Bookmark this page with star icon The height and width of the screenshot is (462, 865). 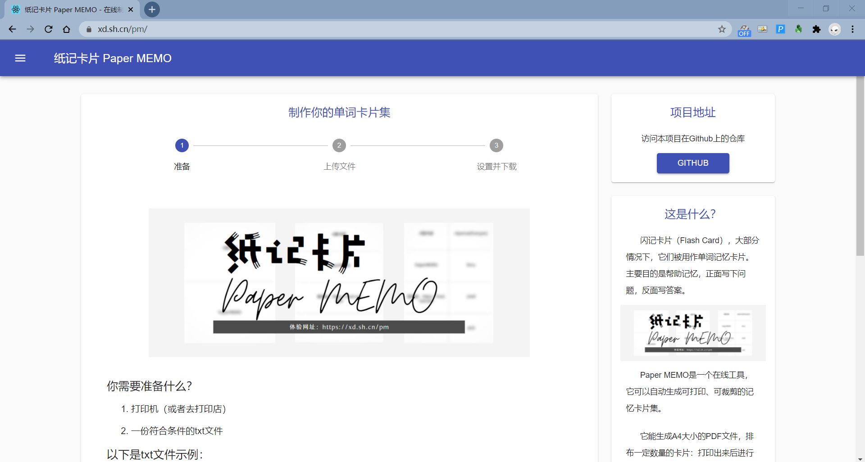tap(722, 29)
